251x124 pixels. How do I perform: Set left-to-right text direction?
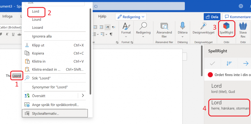click(107, 27)
